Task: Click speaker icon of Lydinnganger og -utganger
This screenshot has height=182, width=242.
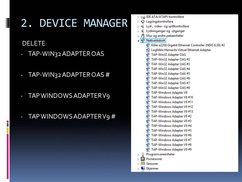Action: (143, 31)
